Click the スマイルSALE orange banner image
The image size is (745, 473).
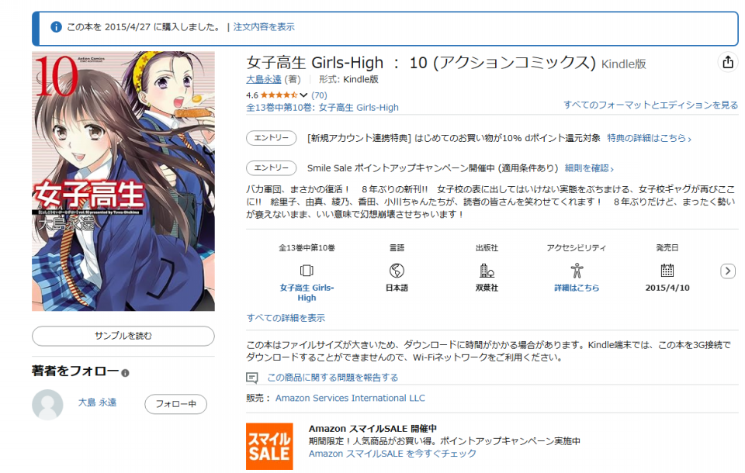269,447
